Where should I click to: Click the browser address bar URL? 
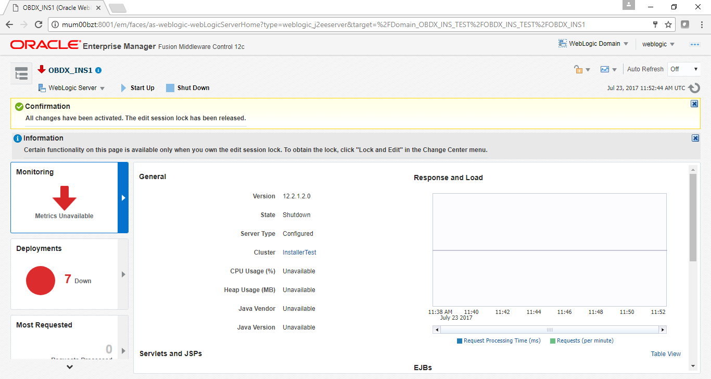[x=324, y=24]
